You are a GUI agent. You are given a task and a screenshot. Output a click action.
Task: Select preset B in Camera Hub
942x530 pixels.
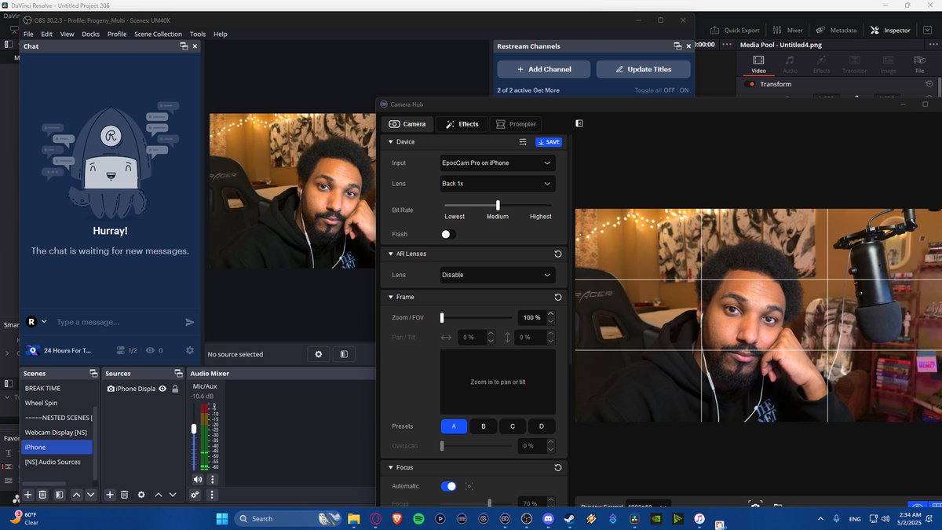(x=483, y=426)
